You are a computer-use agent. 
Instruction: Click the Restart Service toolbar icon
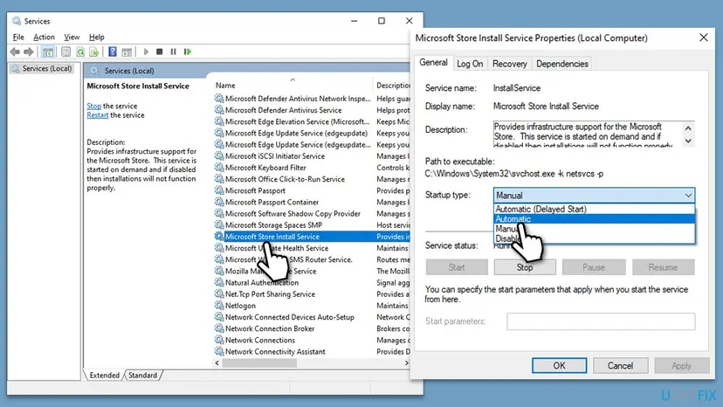(188, 52)
